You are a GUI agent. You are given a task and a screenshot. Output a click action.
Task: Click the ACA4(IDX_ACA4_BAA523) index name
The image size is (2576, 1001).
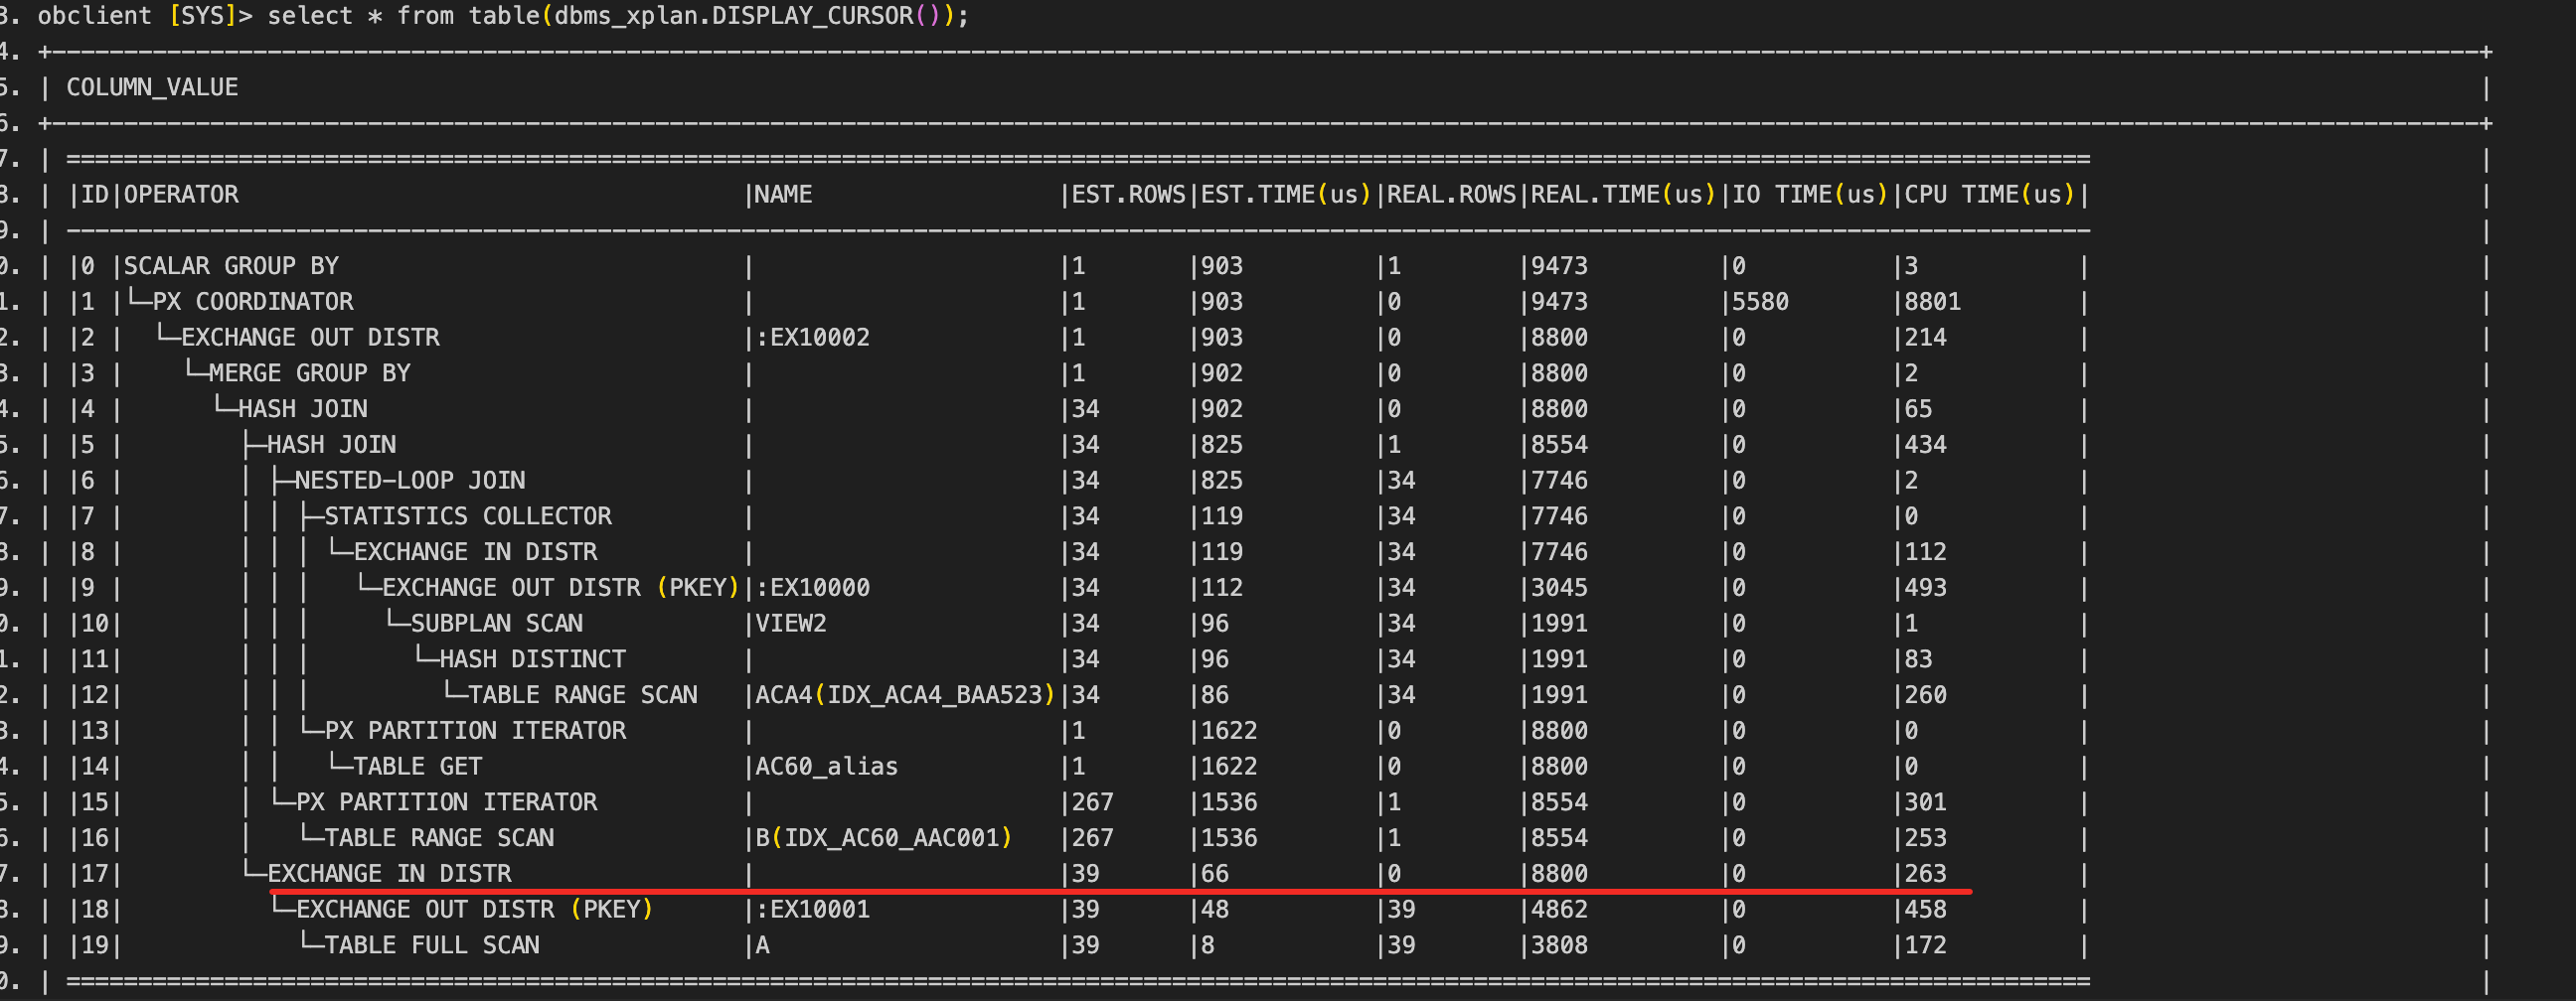click(905, 695)
